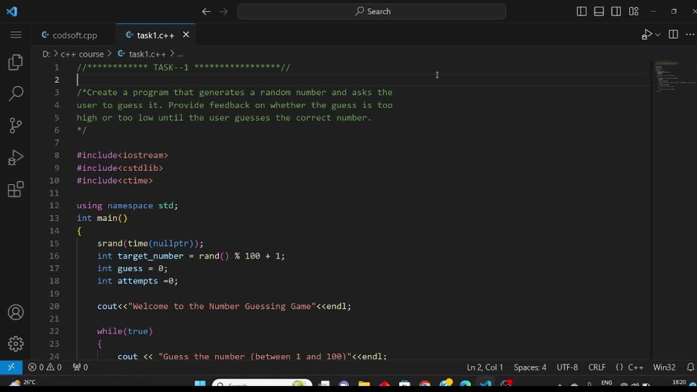Screen dimensions: 697x392
Task: Toggle the bottom panel layout button
Action: point(599,11)
